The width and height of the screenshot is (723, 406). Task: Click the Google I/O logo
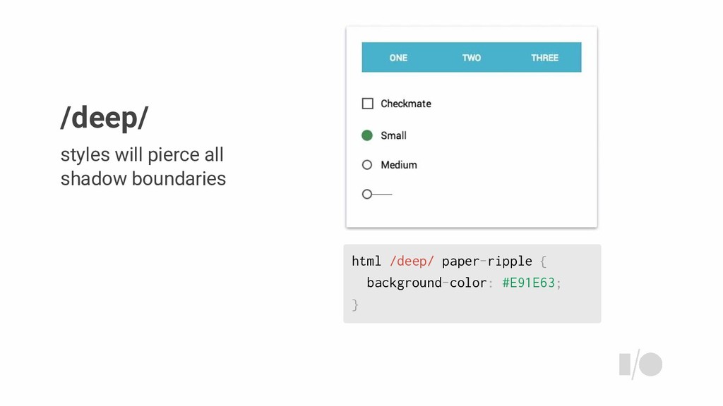(x=640, y=364)
